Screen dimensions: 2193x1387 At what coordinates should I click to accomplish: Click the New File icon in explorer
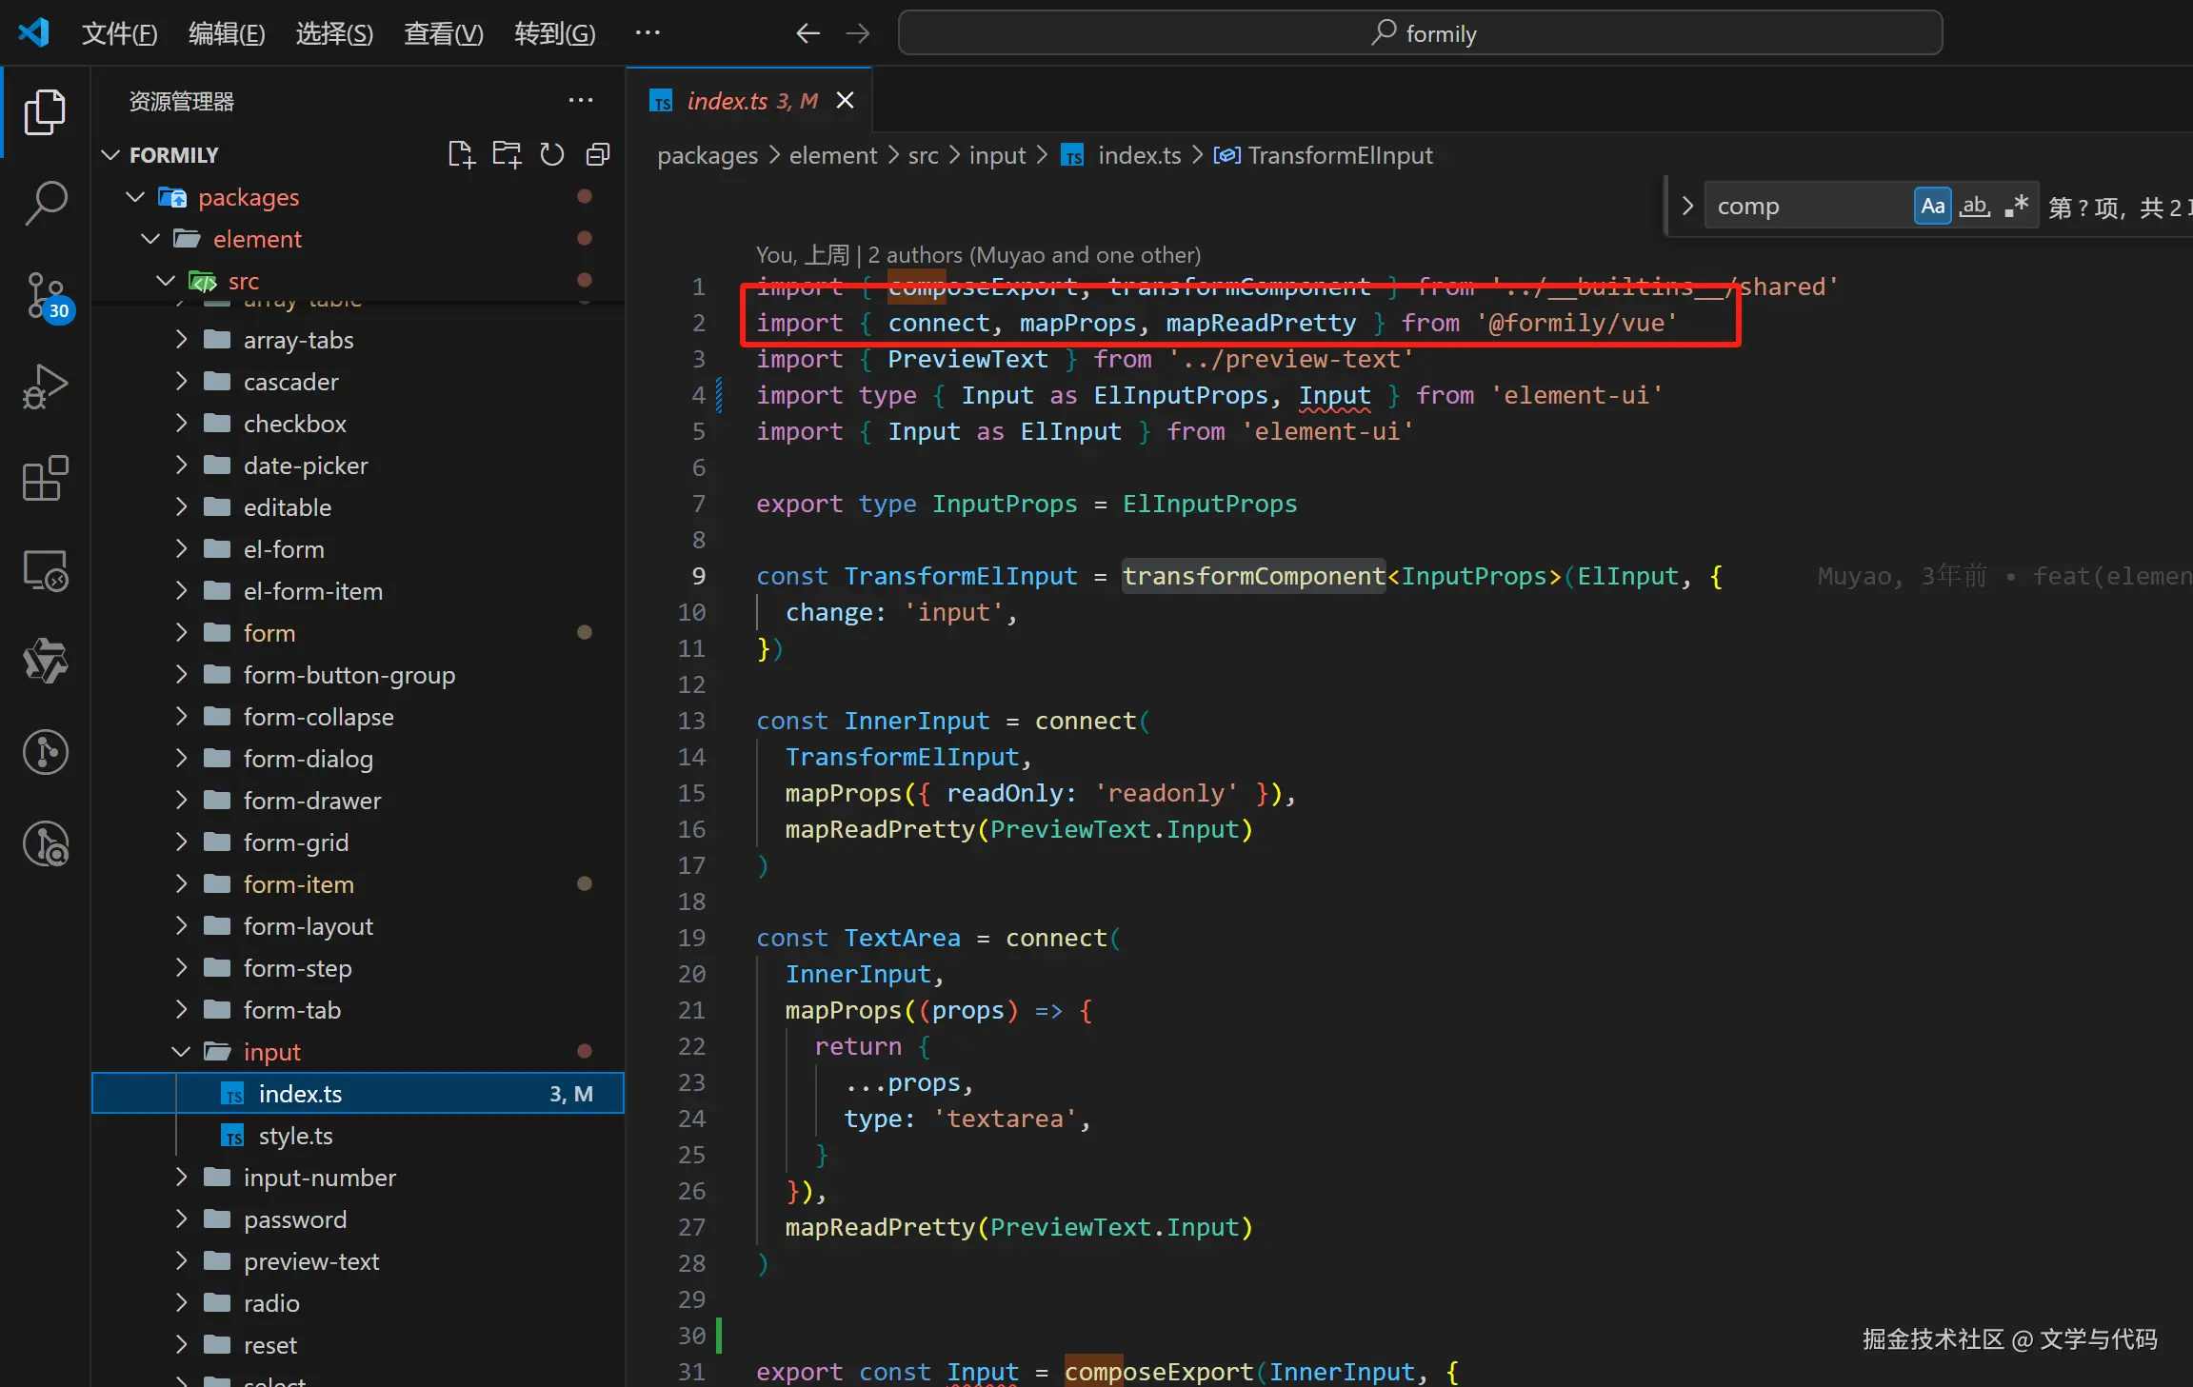[x=461, y=154]
